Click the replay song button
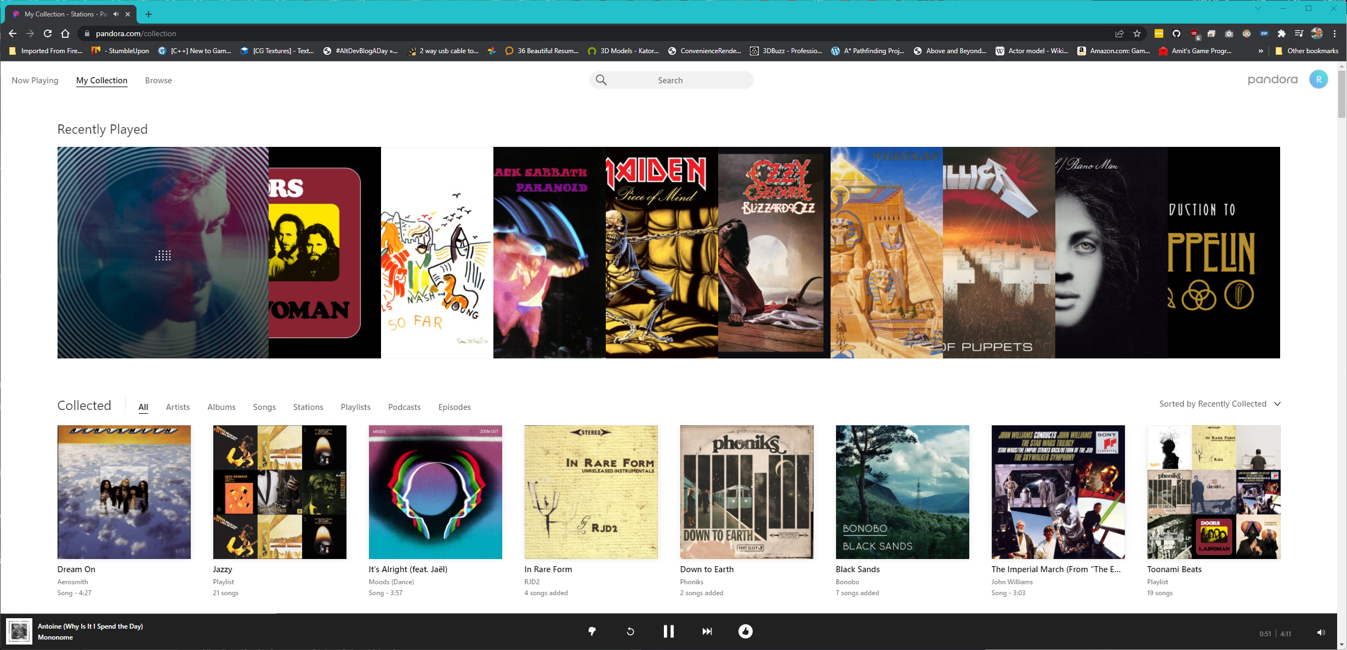 coord(630,631)
